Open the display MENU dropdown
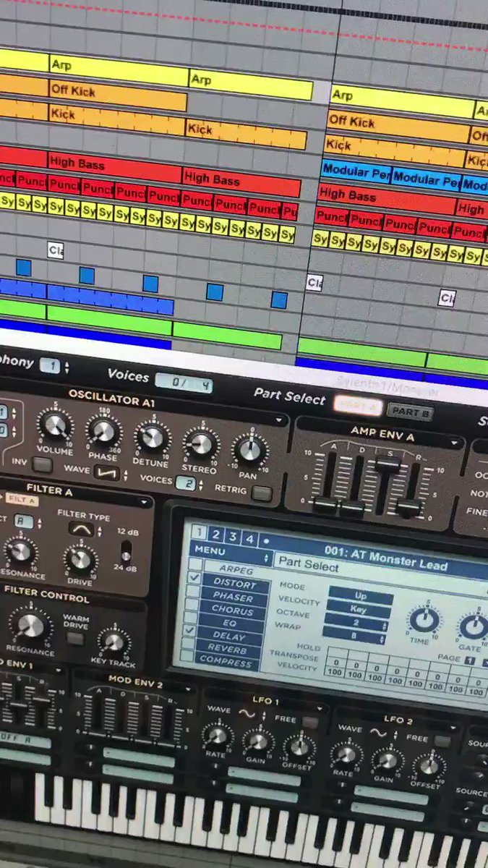This screenshot has width=488, height=868. pyautogui.click(x=231, y=553)
